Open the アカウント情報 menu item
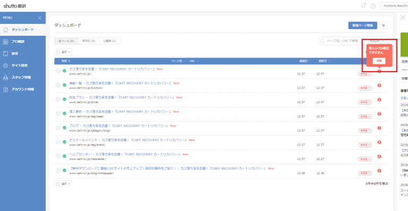The height and width of the screenshot is (211, 408). point(23,89)
